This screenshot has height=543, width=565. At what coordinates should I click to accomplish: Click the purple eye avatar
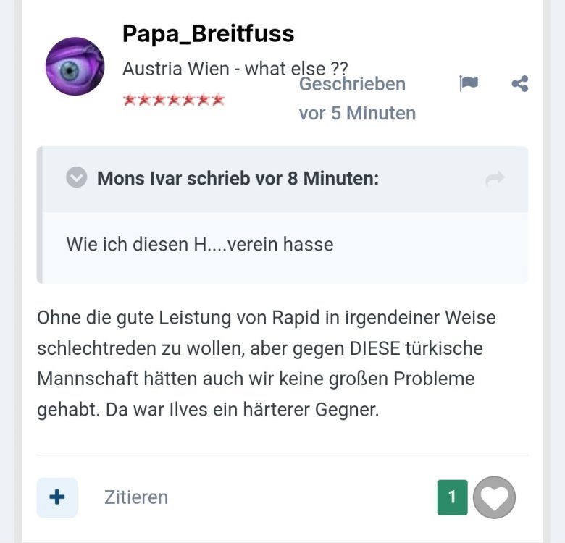(75, 67)
